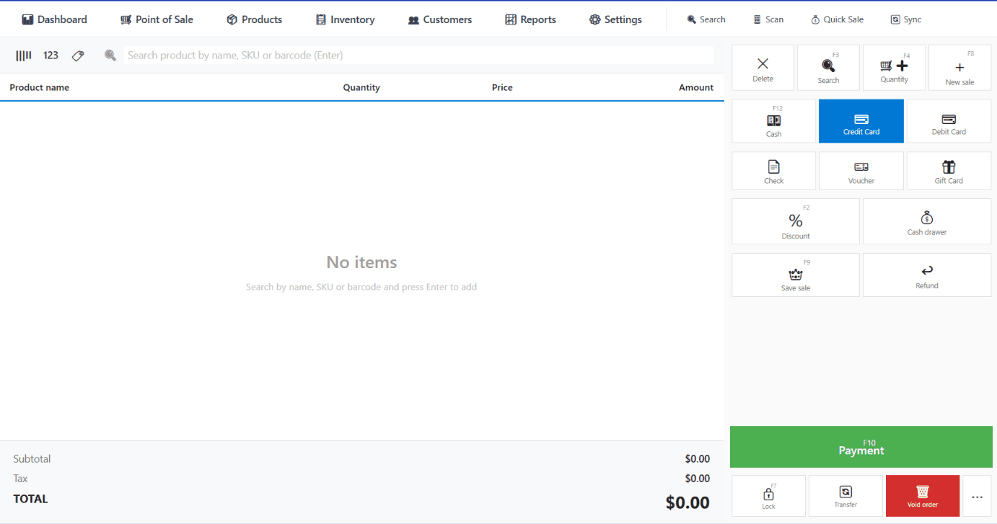Screen dimensions: 997x524
Task: Open the Inventory section
Action: 345,19
